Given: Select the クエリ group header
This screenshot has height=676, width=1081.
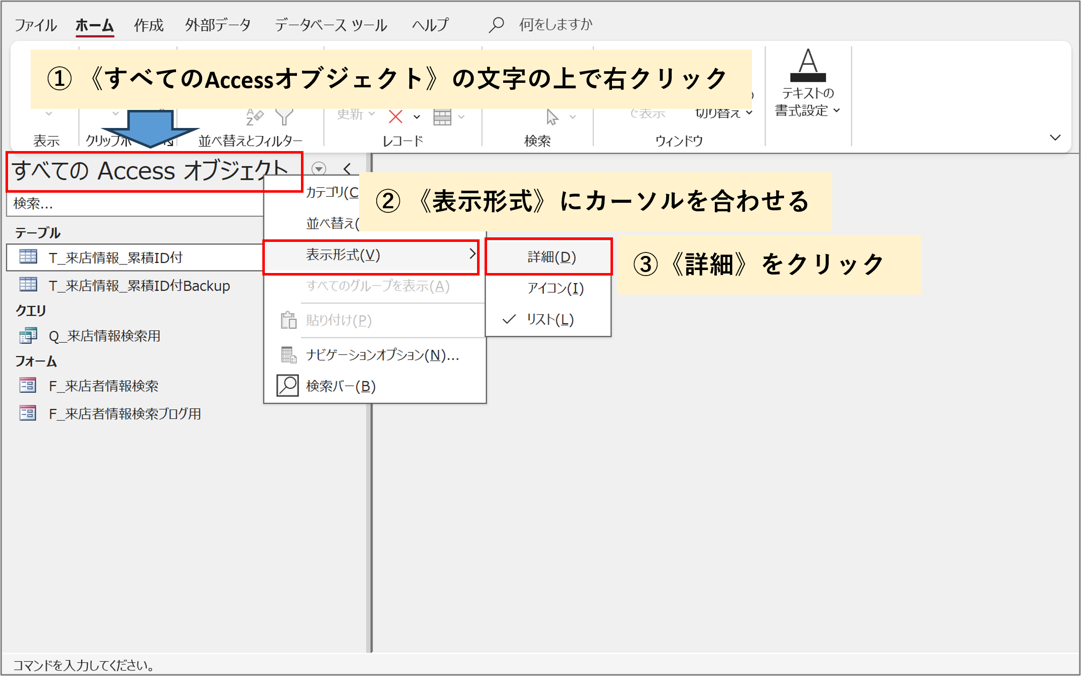Looking at the screenshot, I should [31, 311].
